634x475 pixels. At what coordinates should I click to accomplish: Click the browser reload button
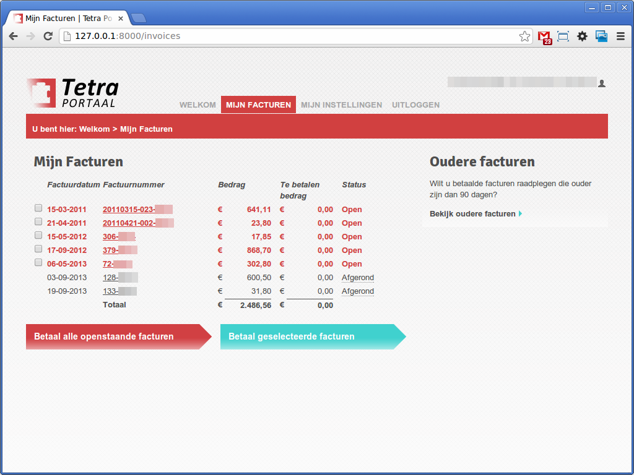48,36
